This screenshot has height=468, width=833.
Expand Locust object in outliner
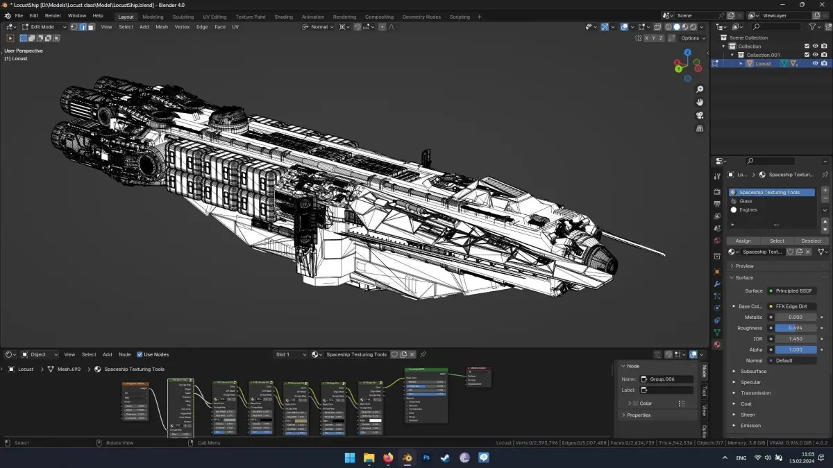(741, 63)
